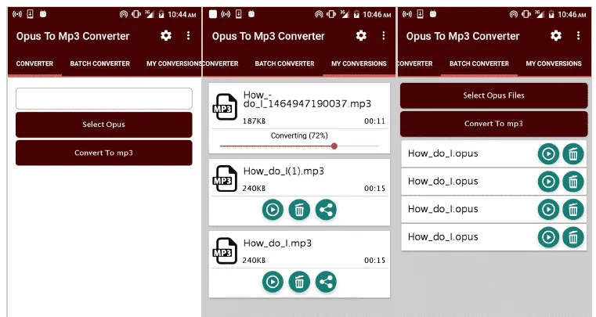
Task: Open overflow menu dots in middle screen
Action: coord(383,36)
